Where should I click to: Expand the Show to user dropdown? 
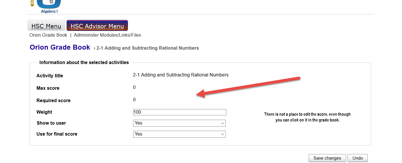(x=179, y=123)
